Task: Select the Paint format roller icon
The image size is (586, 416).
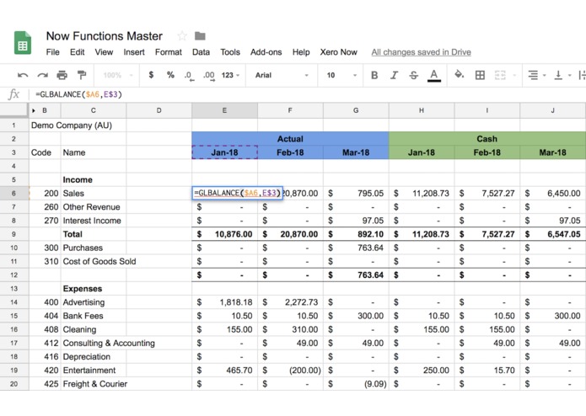Action: click(82, 75)
